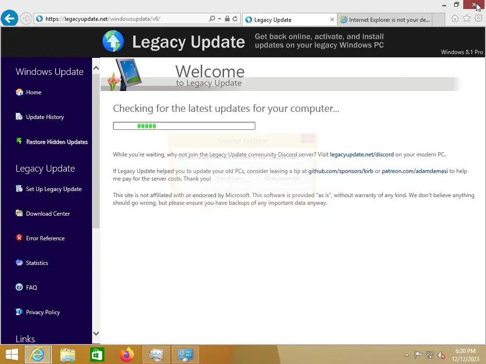Open Home in the sidebar
The image size is (486, 364).
click(x=34, y=92)
